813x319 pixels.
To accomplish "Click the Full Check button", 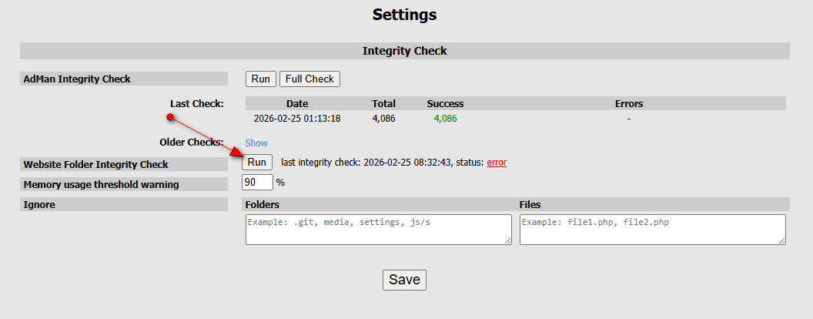I will [309, 79].
